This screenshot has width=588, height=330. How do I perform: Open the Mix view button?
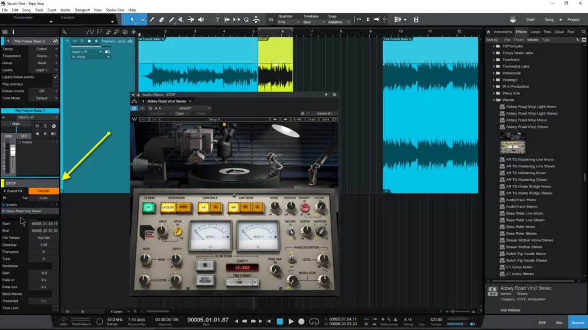click(x=559, y=323)
